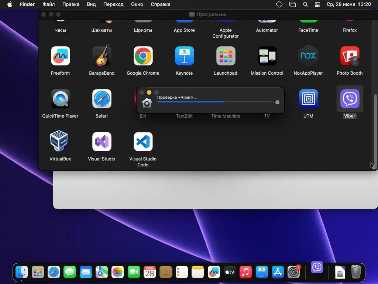Click the Automator label in Programs
The height and width of the screenshot is (284, 378).
[x=267, y=30]
